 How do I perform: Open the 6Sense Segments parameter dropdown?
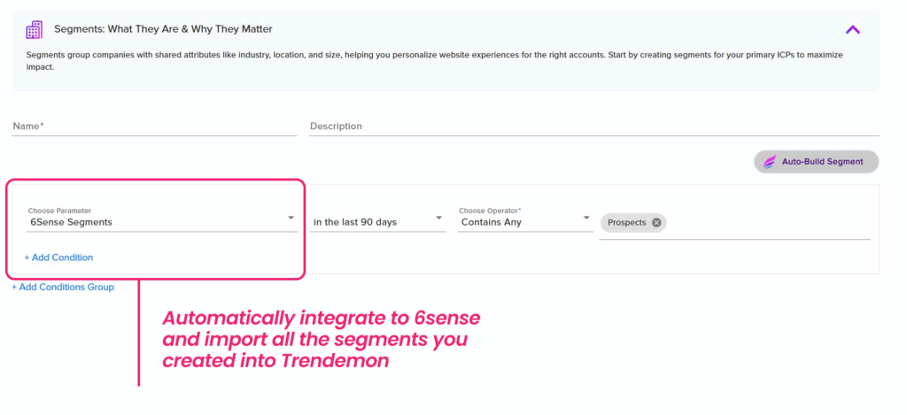click(162, 219)
